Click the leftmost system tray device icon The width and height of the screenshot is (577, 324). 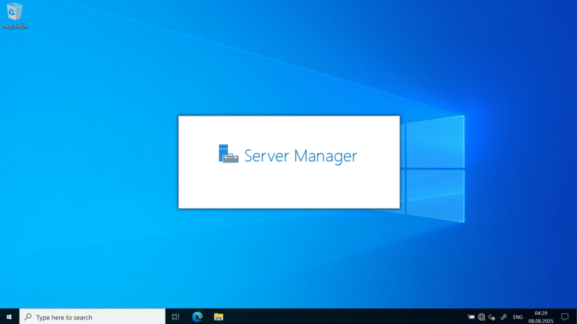pyautogui.click(x=471, y=317)
